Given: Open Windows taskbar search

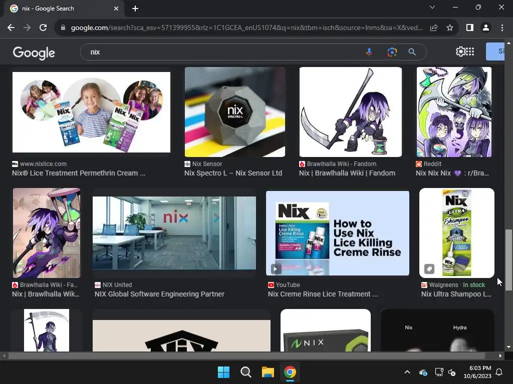Looking at the screenshot, I should 245,372.
